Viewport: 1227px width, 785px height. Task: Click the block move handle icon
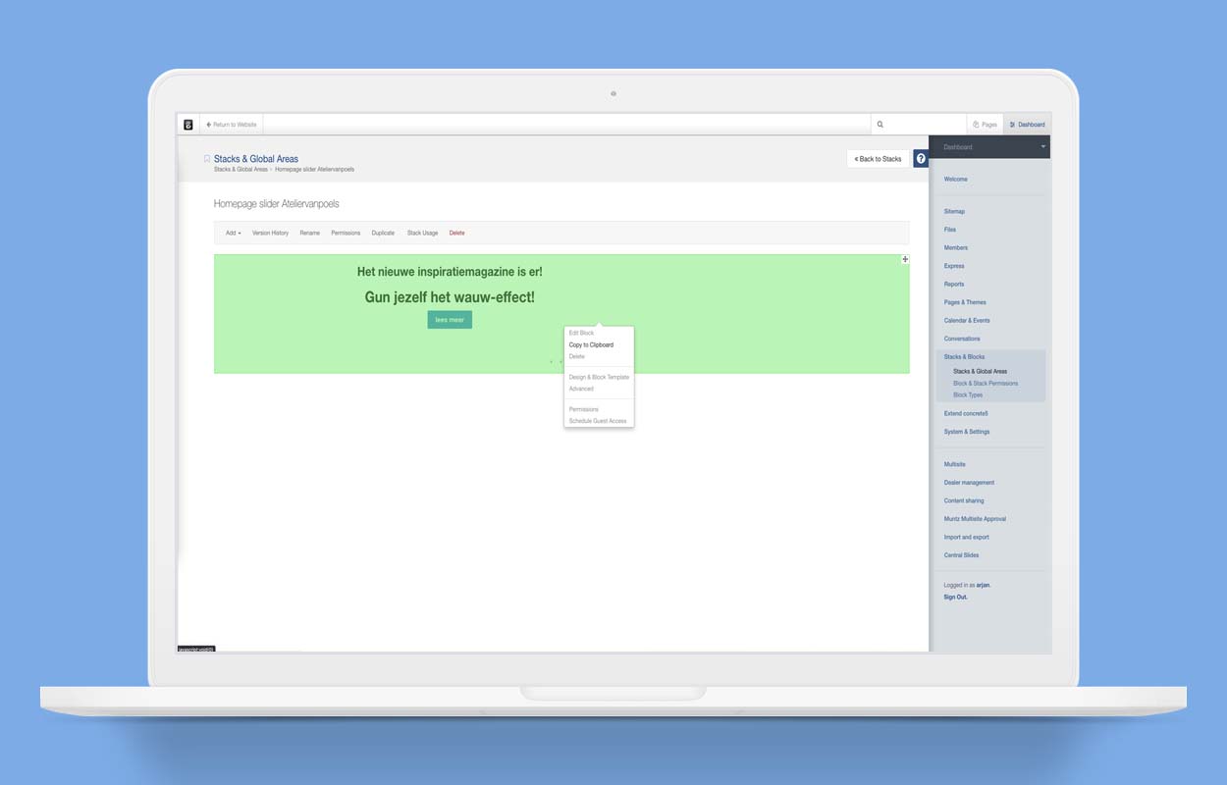905,260
